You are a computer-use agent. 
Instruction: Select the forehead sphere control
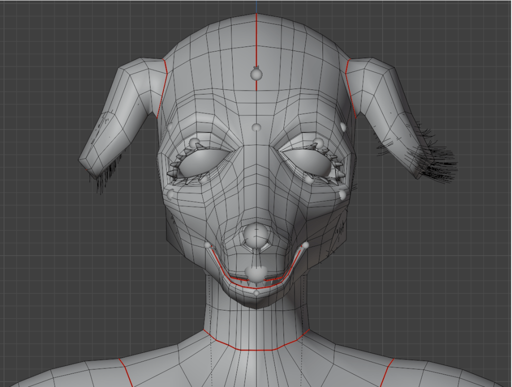click(256, 74)
